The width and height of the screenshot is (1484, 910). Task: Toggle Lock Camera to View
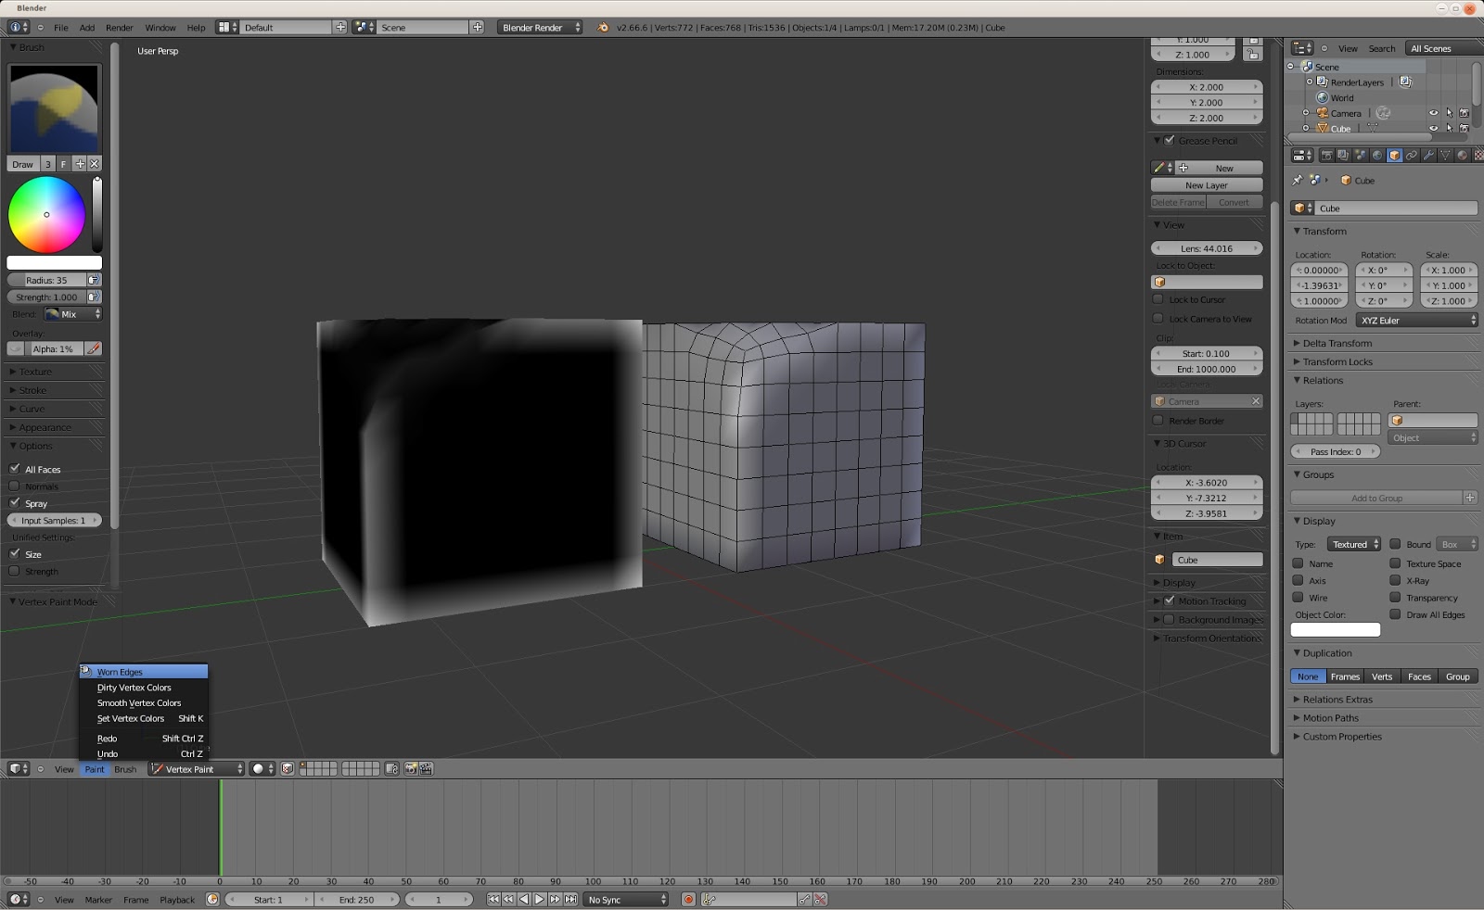tap(1158, 318)
